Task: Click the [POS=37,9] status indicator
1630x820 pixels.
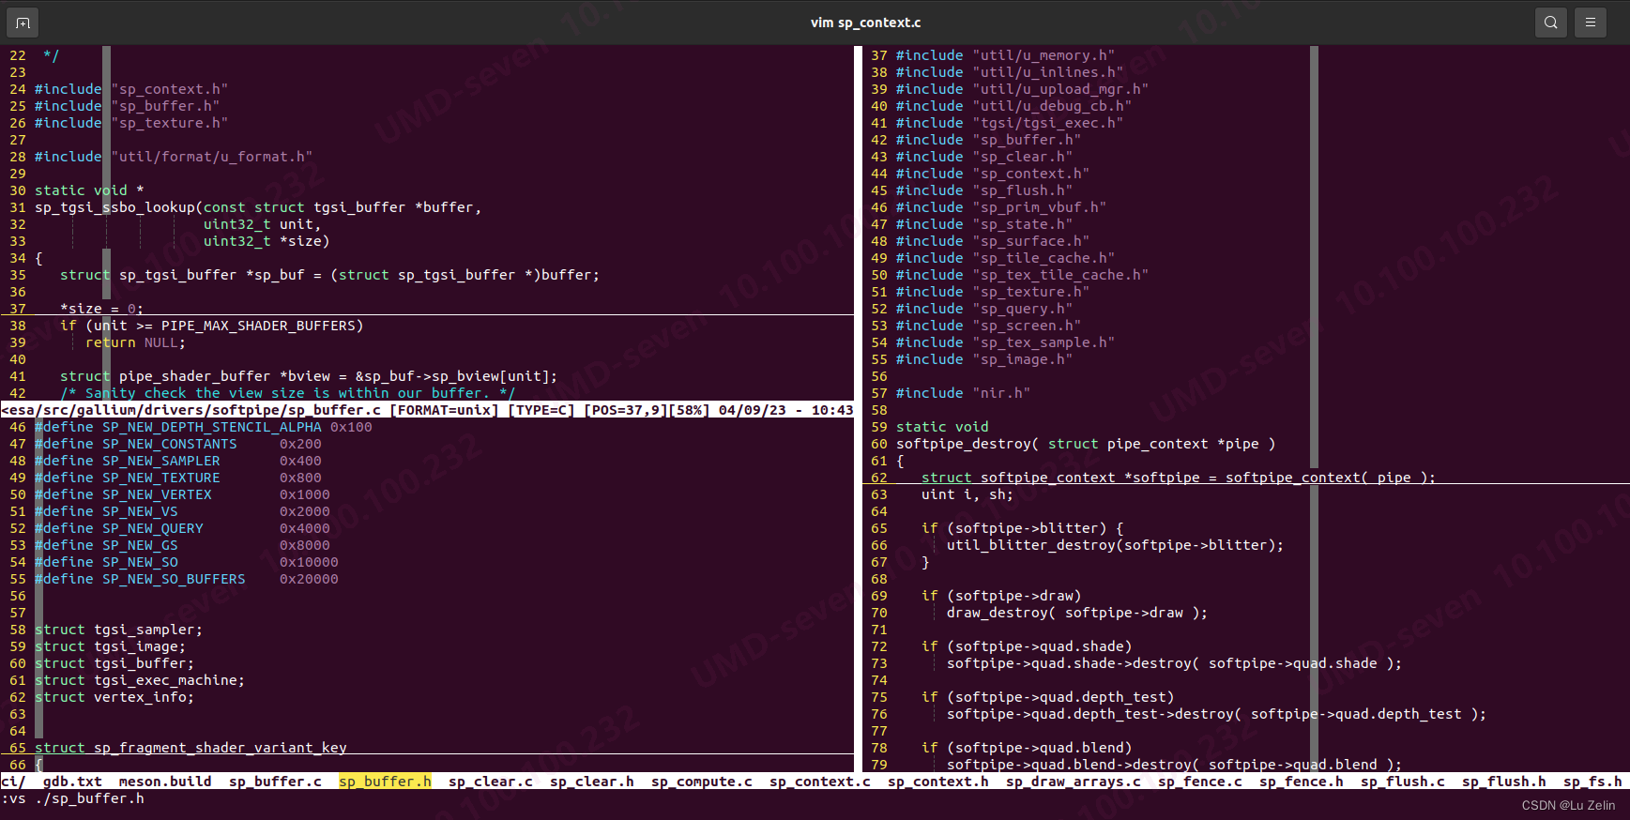Action: pyautogui.click(x=626, y=410)
